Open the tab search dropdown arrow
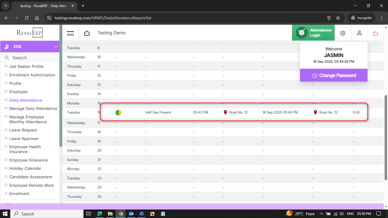Viewport: 388px width, 218px height. click(5, 6)
